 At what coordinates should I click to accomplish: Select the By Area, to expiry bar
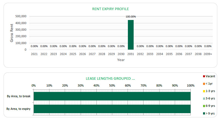112,109
